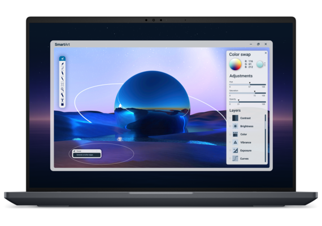Toggle the Vibrance layer radio button

tap(230, 142)
